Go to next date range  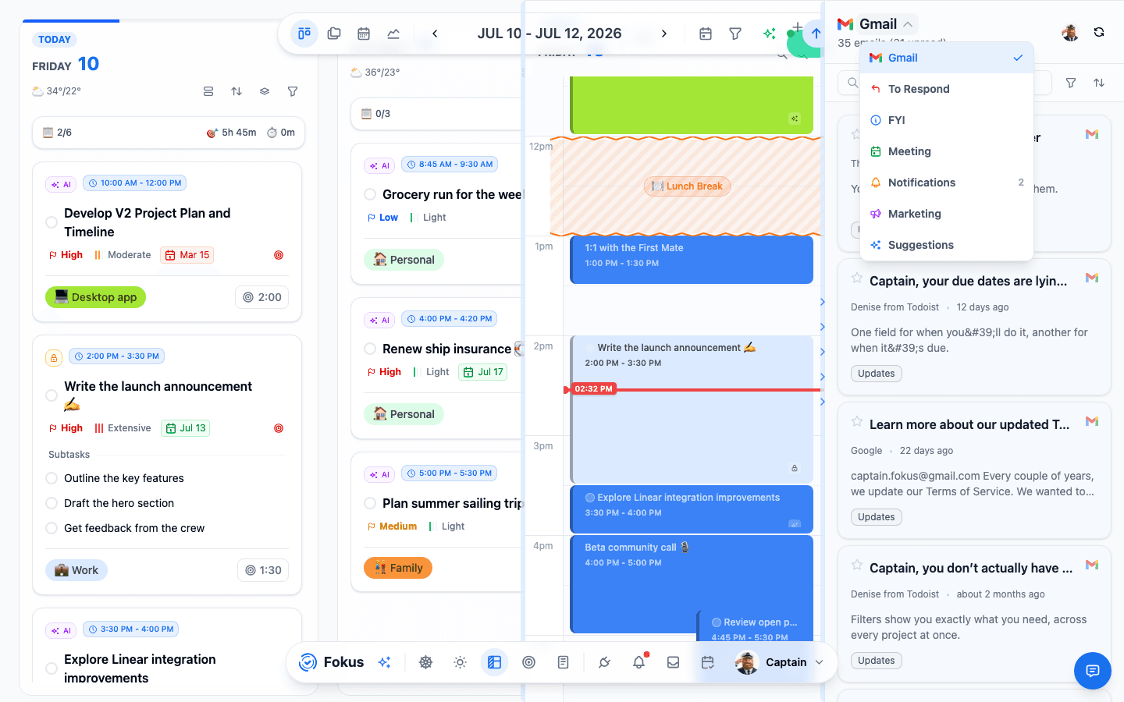pos(664,34)
